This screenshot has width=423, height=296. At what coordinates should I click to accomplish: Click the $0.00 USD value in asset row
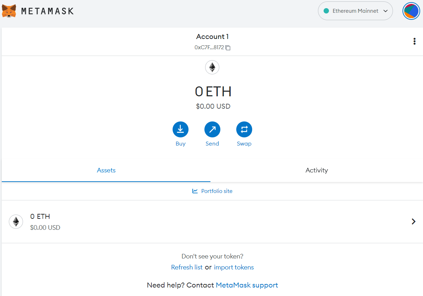pos(45,228)
